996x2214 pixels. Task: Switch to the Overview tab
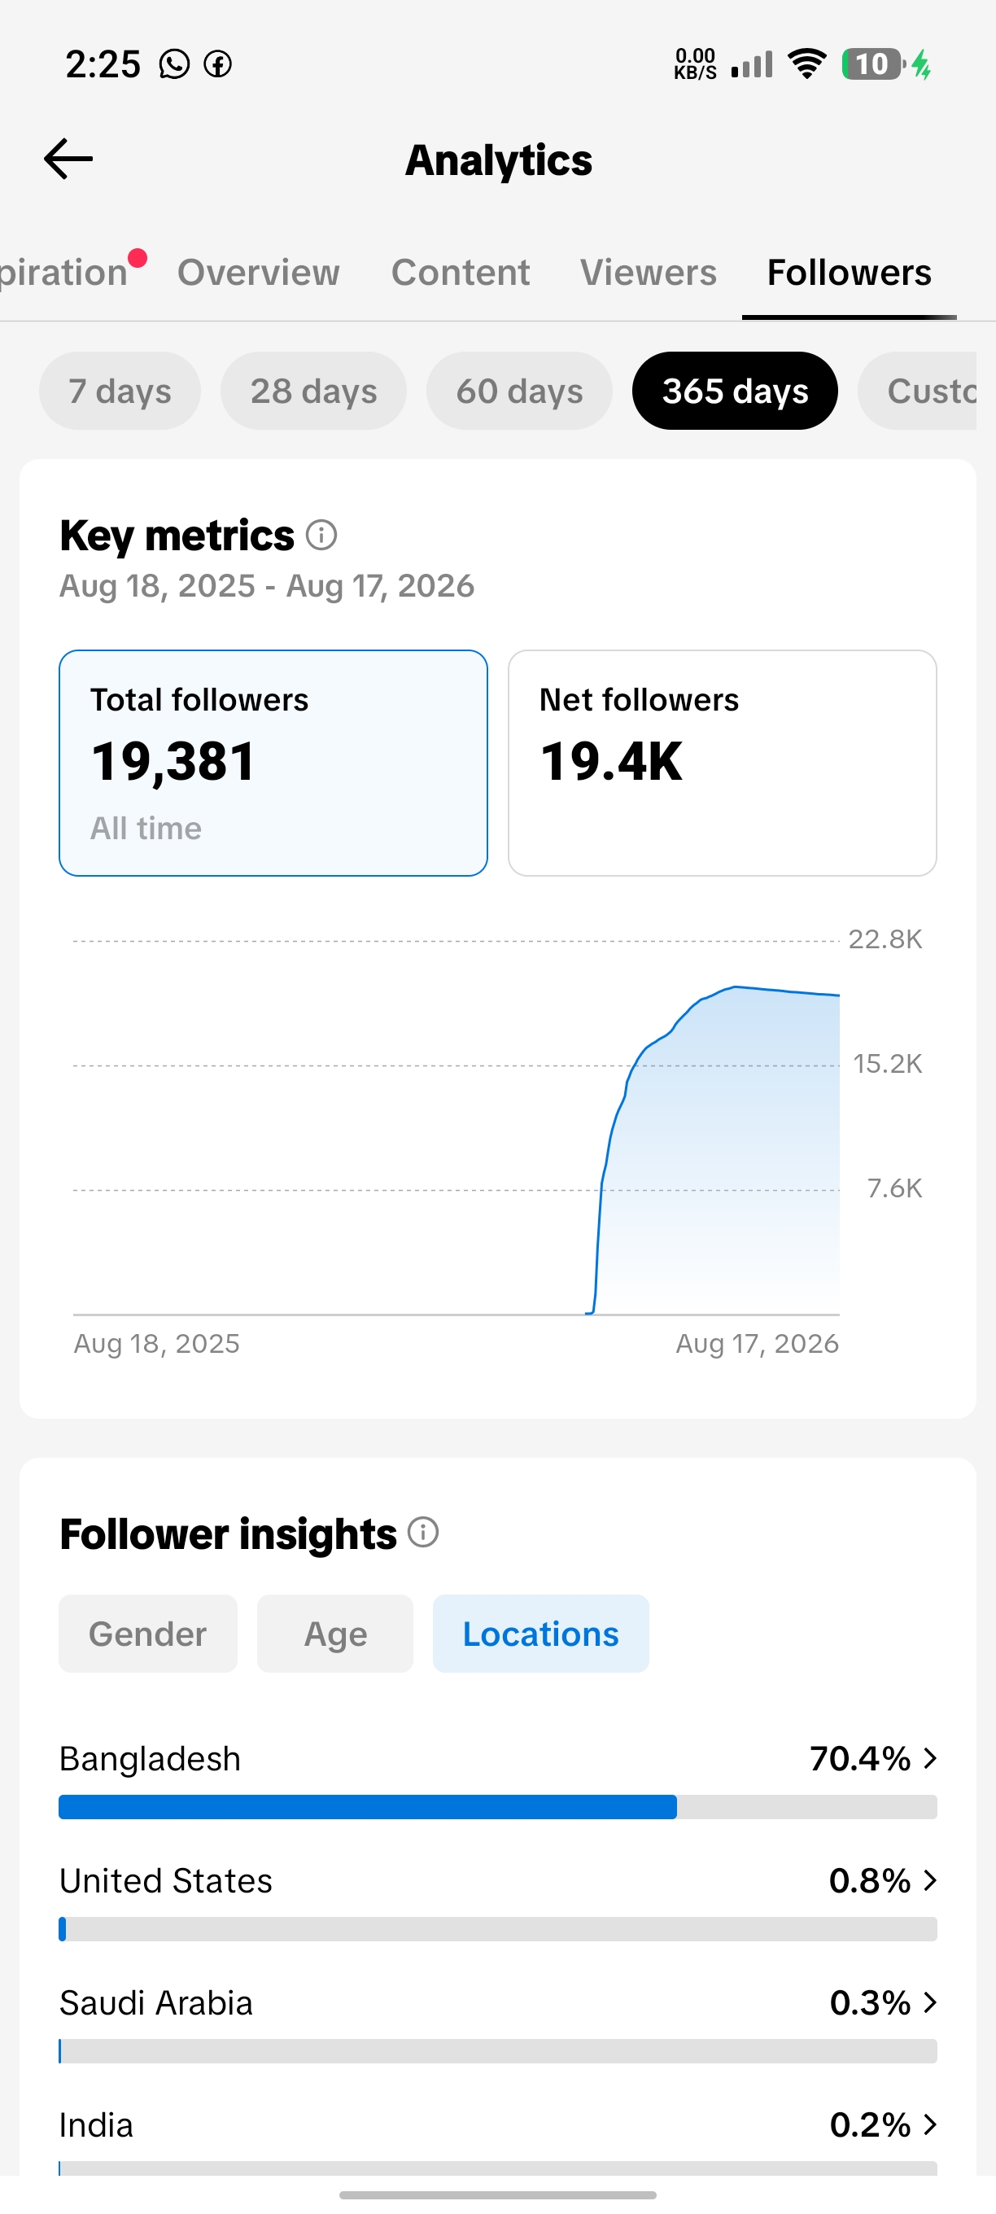259,273
